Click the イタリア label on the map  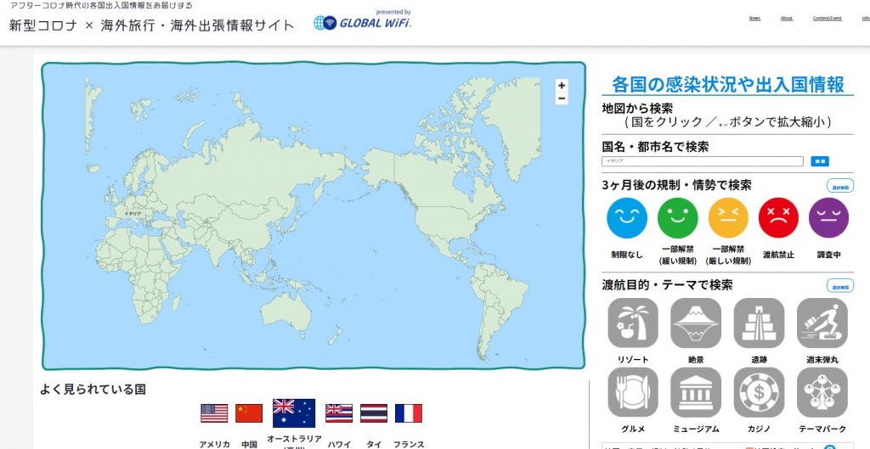133,213
